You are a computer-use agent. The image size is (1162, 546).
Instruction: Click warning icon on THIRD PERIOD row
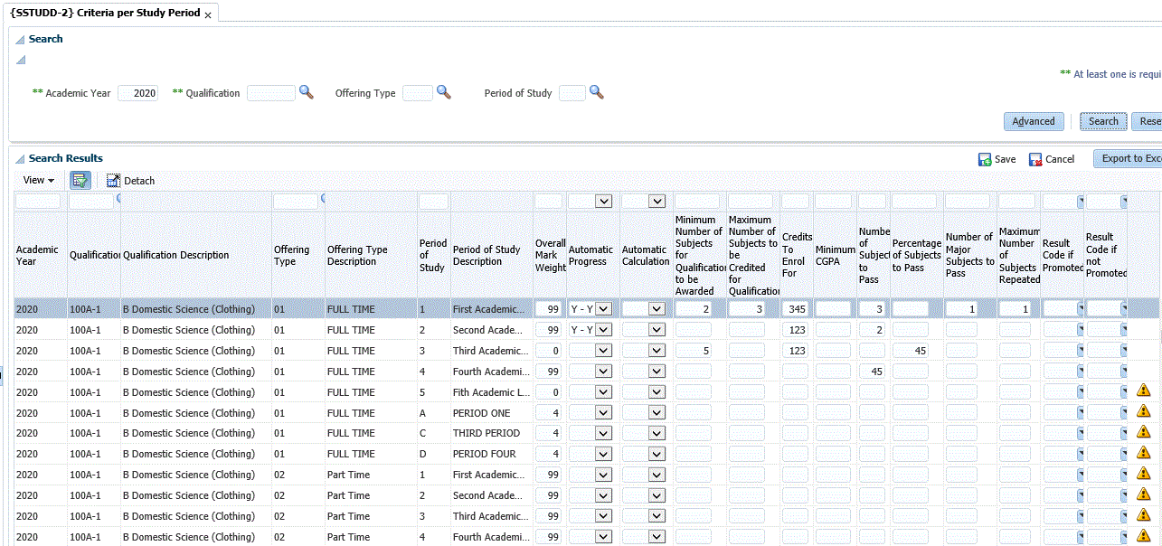pos(1143,432)
